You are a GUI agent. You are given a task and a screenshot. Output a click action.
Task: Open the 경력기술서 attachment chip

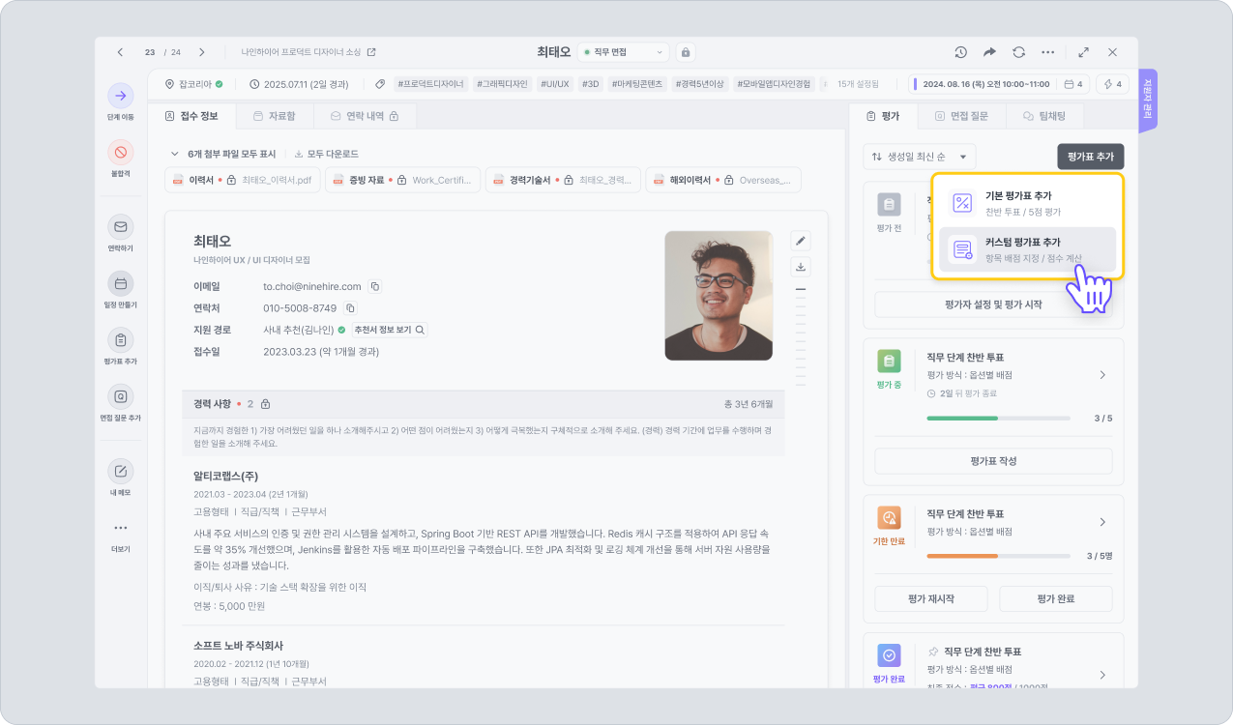tap(563, 180)
